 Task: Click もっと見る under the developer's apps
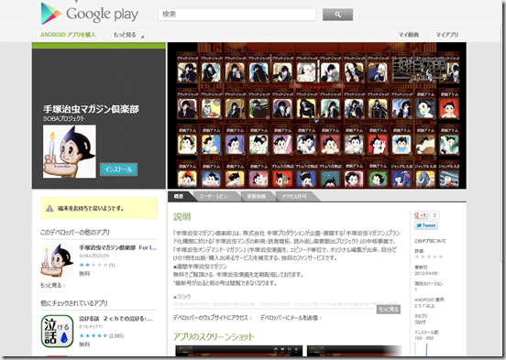[53, 285]
